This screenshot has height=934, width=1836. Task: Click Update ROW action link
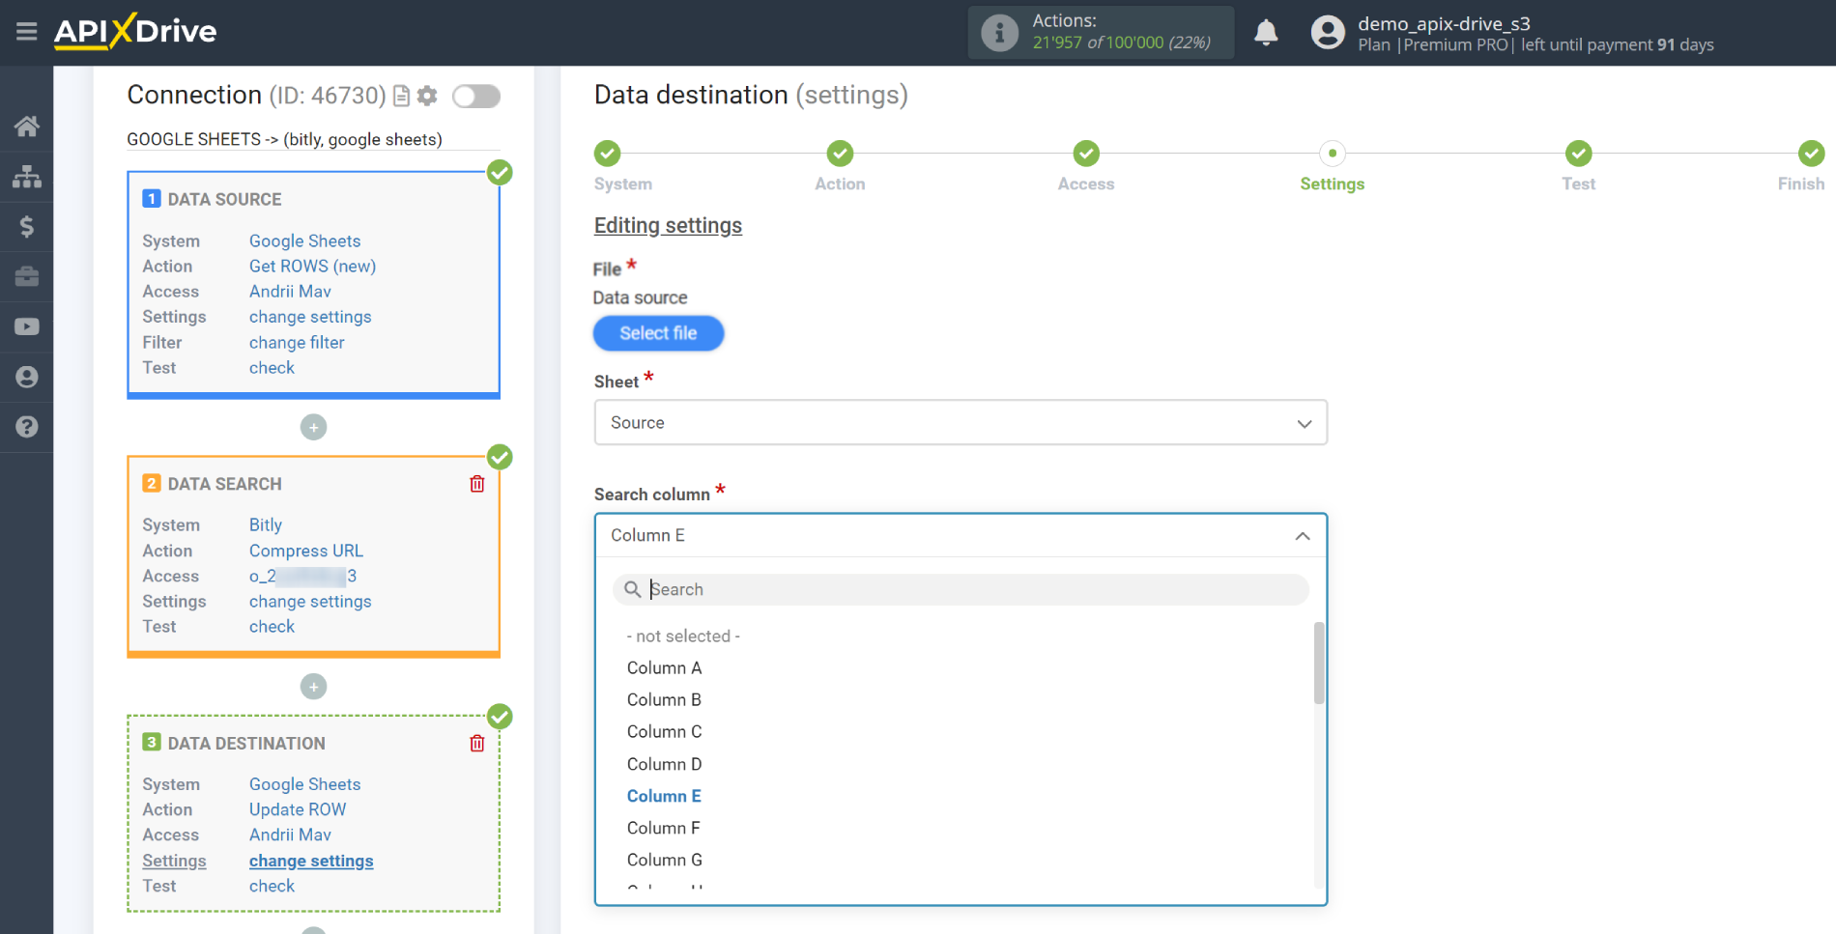pyautogui.click(x=298, y=810)
